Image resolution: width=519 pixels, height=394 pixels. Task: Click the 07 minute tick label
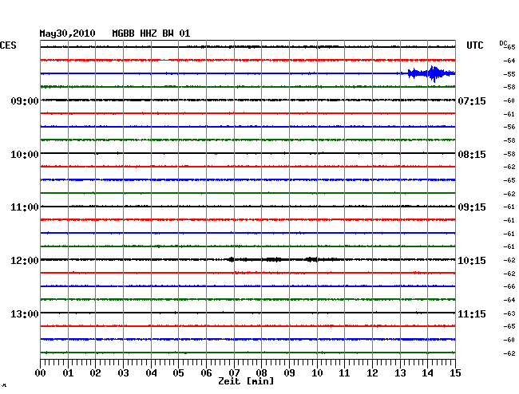[x=234, y=372]
